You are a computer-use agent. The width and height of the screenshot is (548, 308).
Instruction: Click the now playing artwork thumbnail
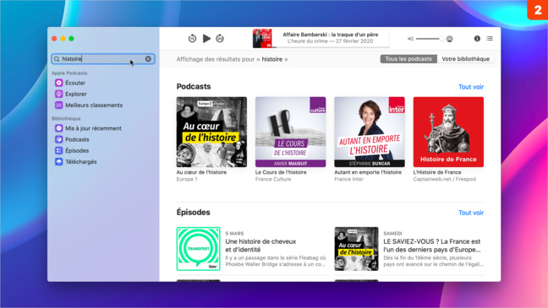262,38
